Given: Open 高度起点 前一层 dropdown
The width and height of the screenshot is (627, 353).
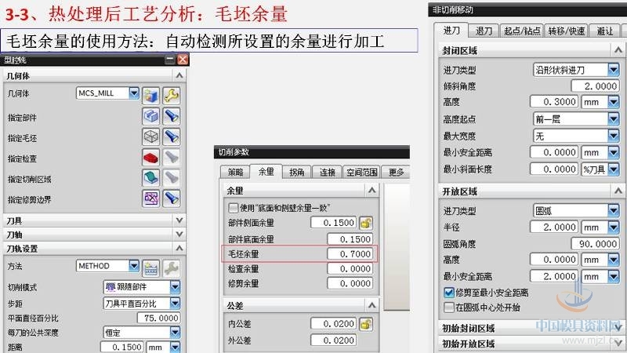Looking at the screenshot, I should [x=614, y=119].
